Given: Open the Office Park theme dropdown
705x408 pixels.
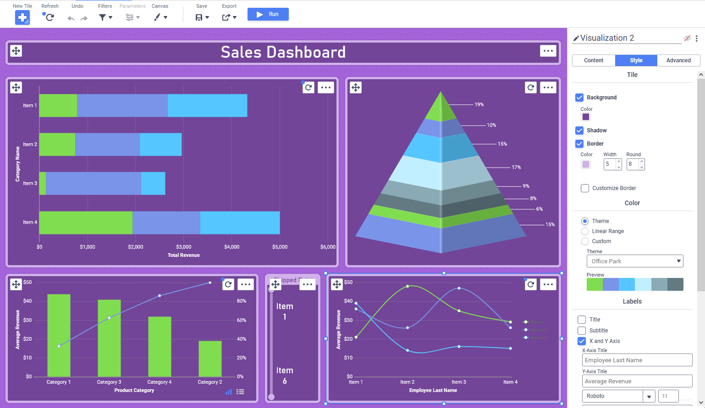Looking at the screenshot, I should 635,261.
